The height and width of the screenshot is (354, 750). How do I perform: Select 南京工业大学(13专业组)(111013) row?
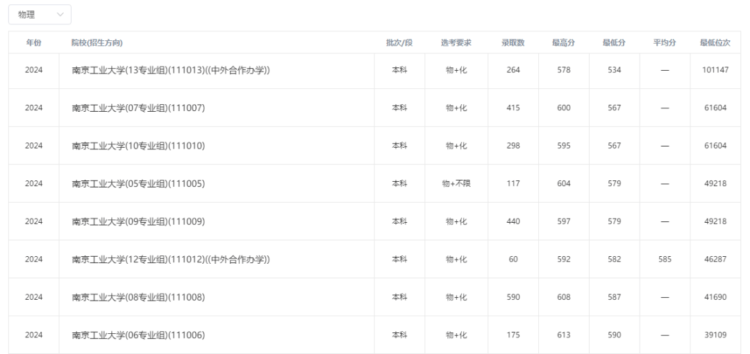[374, 70]
